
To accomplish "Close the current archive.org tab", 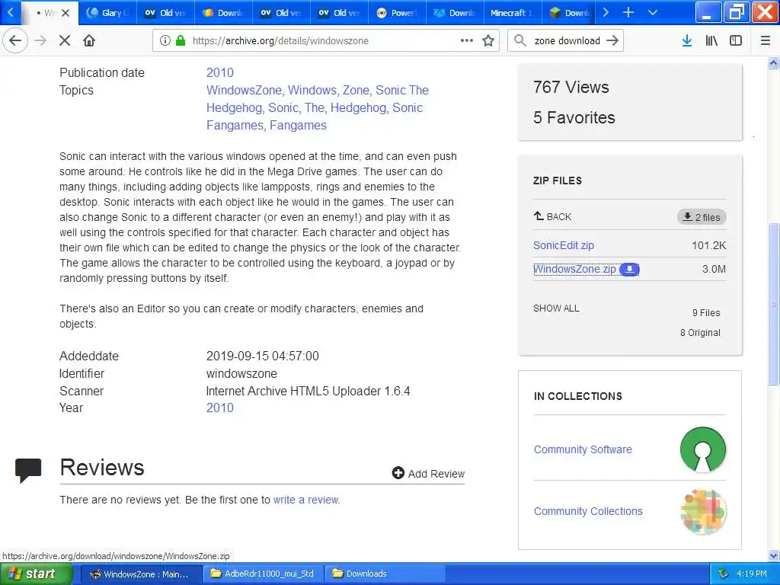I will point(66,13).
